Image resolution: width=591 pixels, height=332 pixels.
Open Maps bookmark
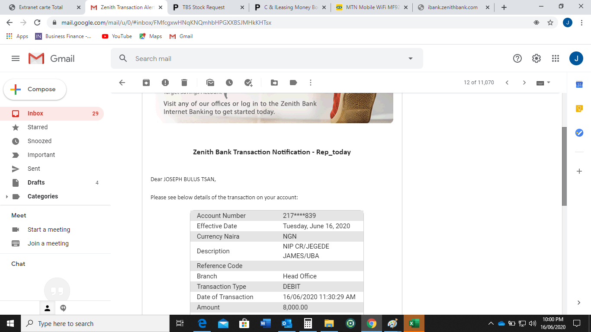151,36
